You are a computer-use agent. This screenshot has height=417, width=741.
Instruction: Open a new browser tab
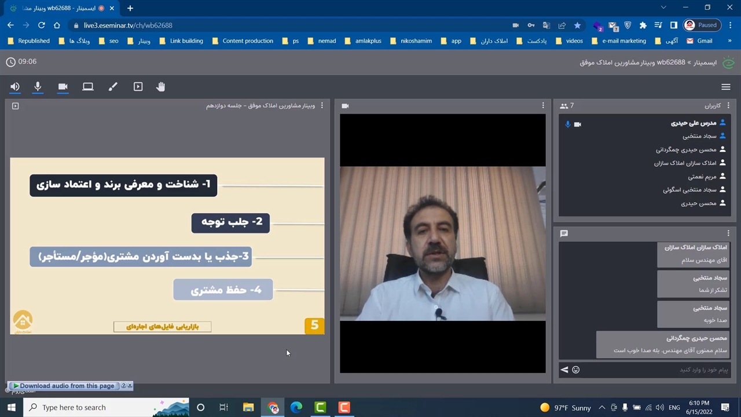pos(130,8)
